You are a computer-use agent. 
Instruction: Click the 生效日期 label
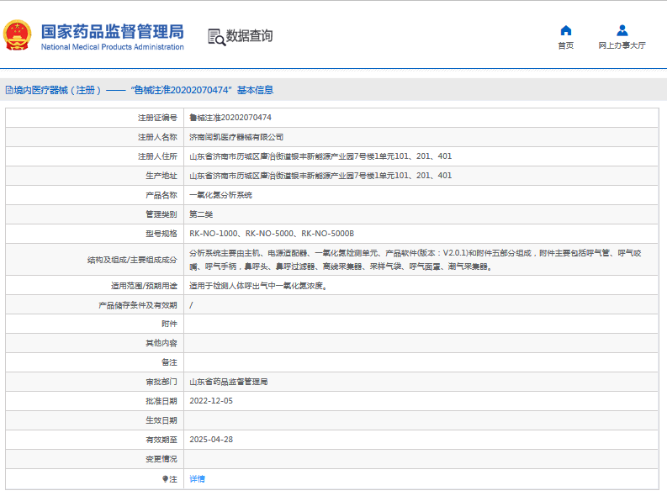pyautogui.click(x=161, y=420)
